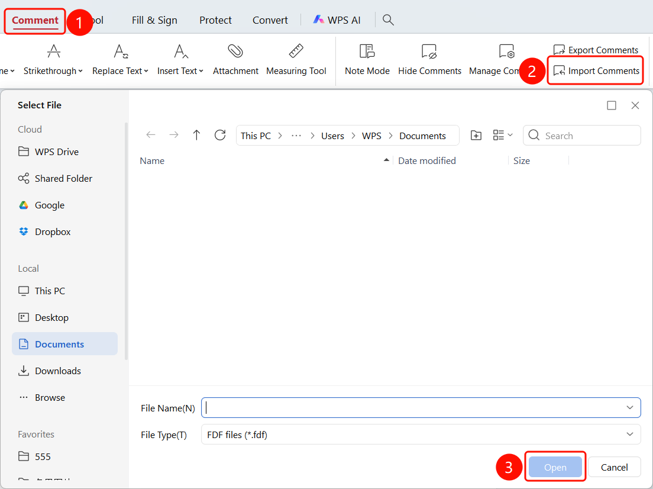Go forward in folder history
This screenshot has width=653, height=489.
pyautogui.click(x=174, y=134)
